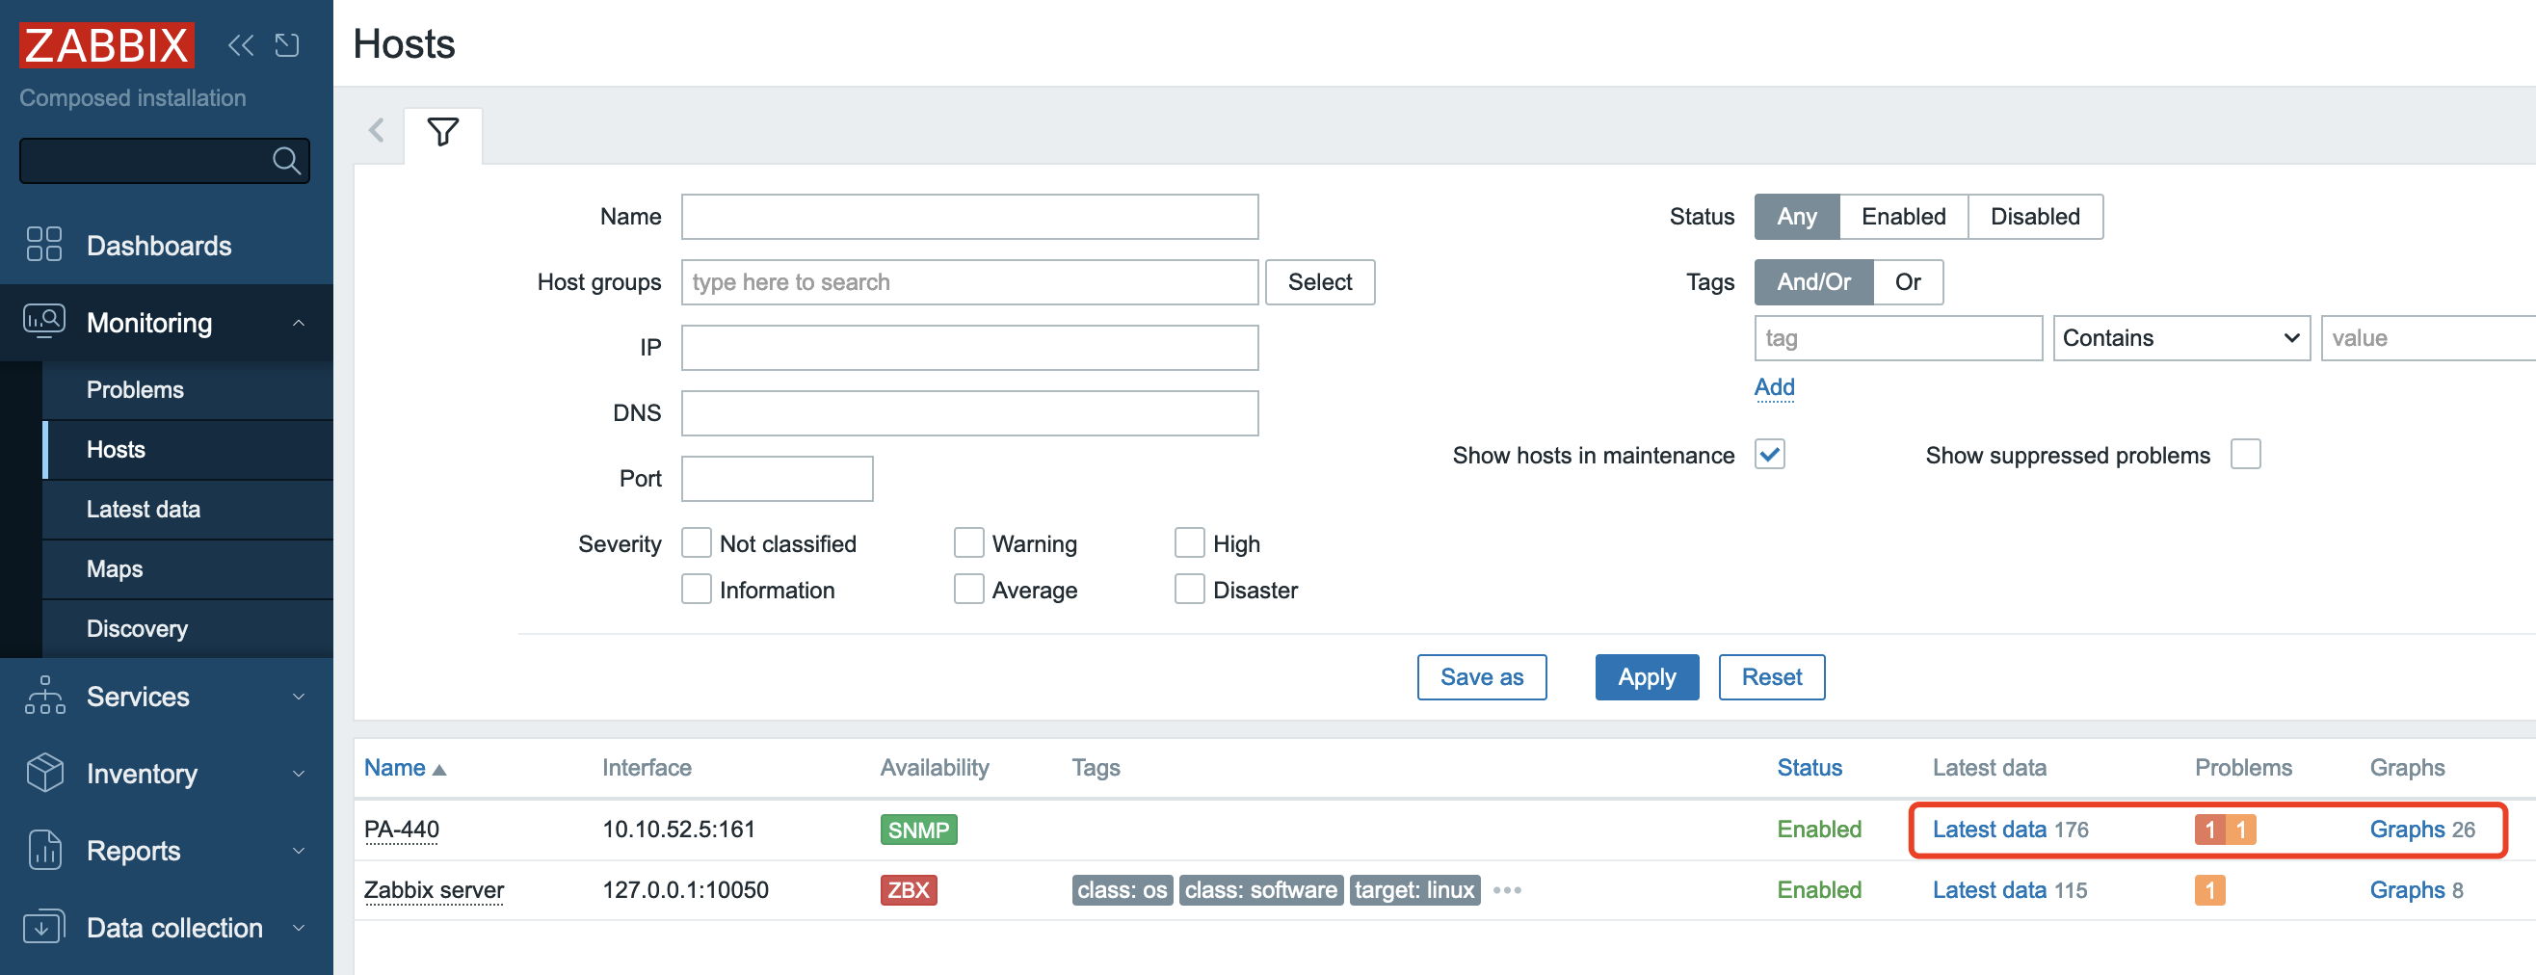This screenshot has height=975, width=2536.
Task: Click the filter funnel icon tab
Action: [x=443, y=132]
